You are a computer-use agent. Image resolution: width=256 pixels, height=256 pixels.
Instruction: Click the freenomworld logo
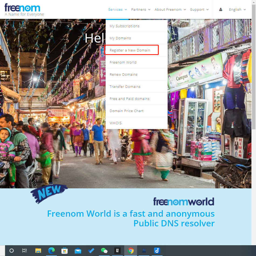coord(184,202)
